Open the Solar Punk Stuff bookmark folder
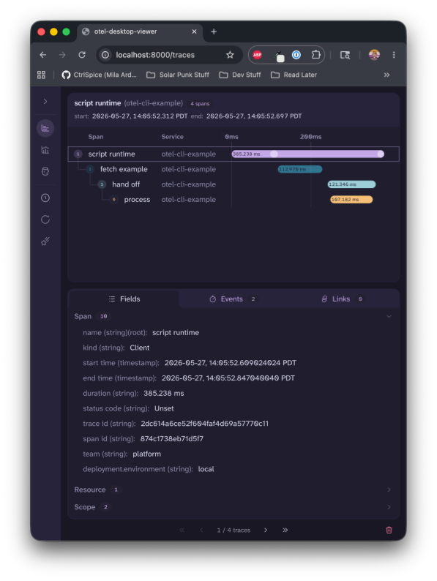437x581 pixels. click(x=178, y=75)
